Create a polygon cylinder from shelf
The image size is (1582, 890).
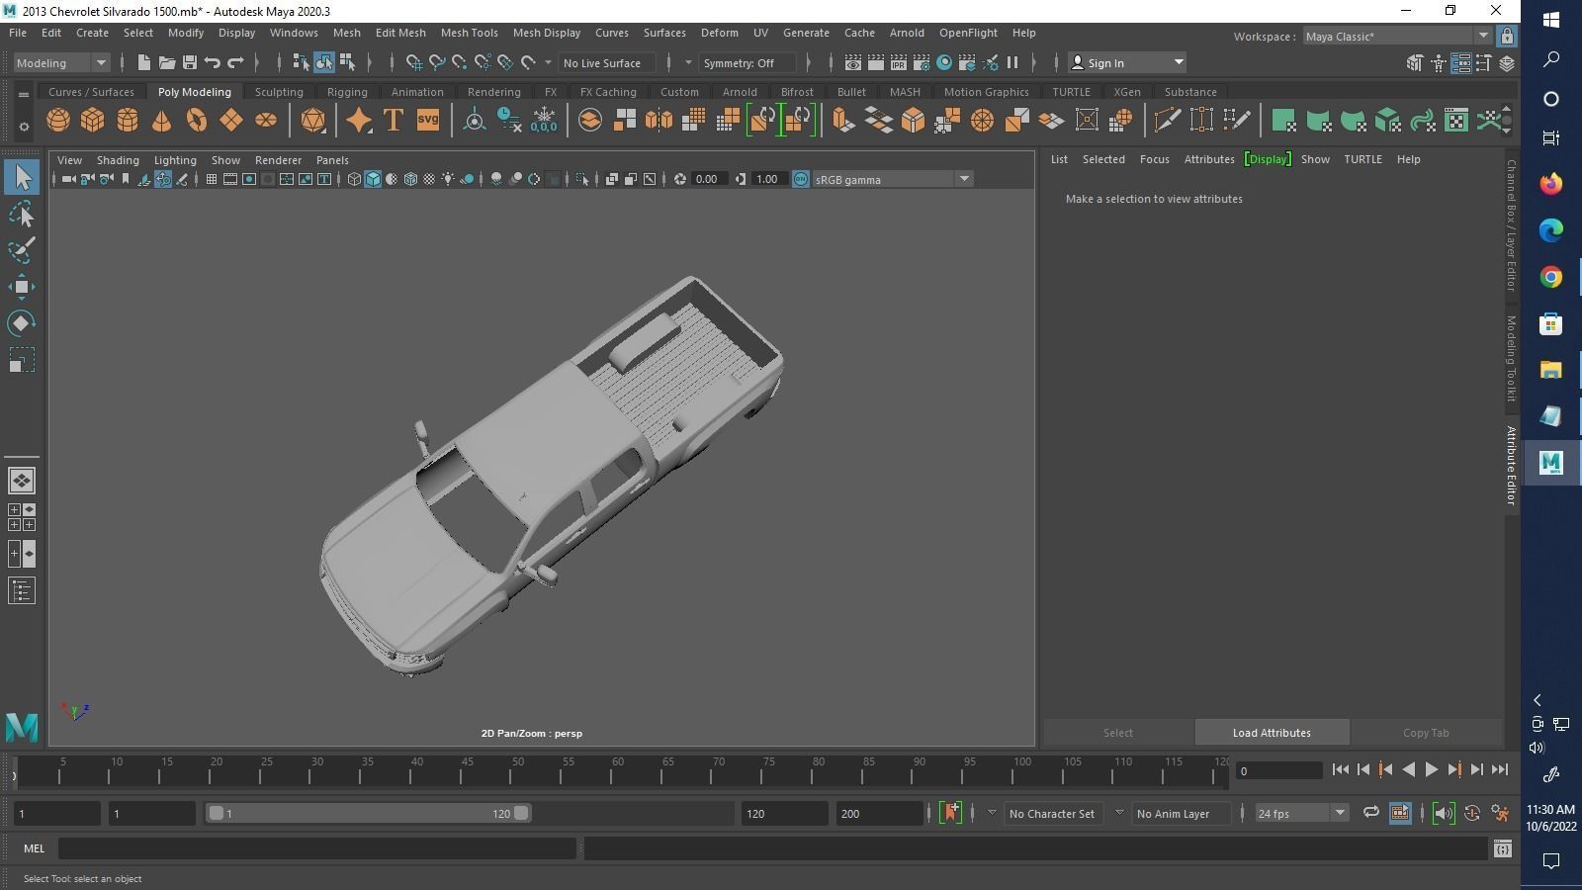tap(128, 121)
